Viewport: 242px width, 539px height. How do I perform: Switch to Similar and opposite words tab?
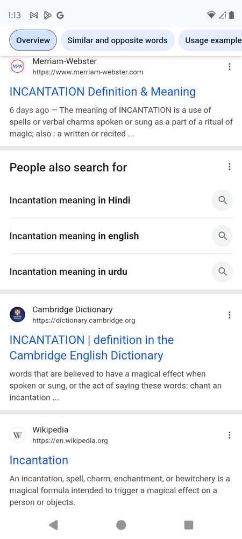pos(118,40)
